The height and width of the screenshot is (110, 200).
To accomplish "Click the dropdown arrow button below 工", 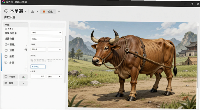I will pyautogui.click(x=23, y=83).
